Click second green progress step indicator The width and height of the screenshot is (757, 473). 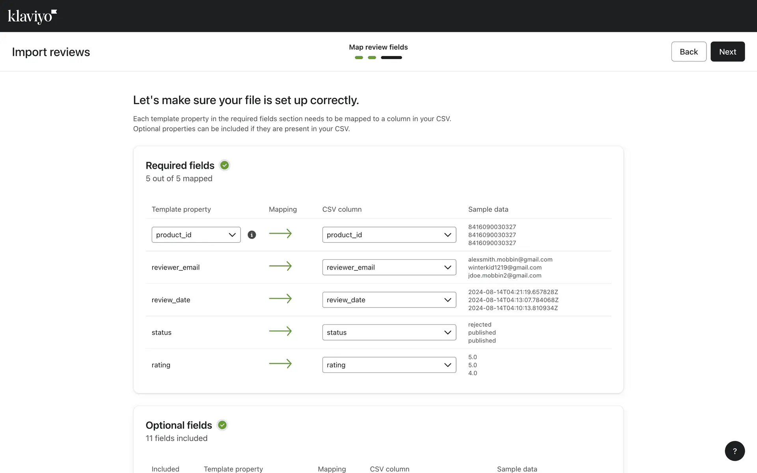point(372,58)
